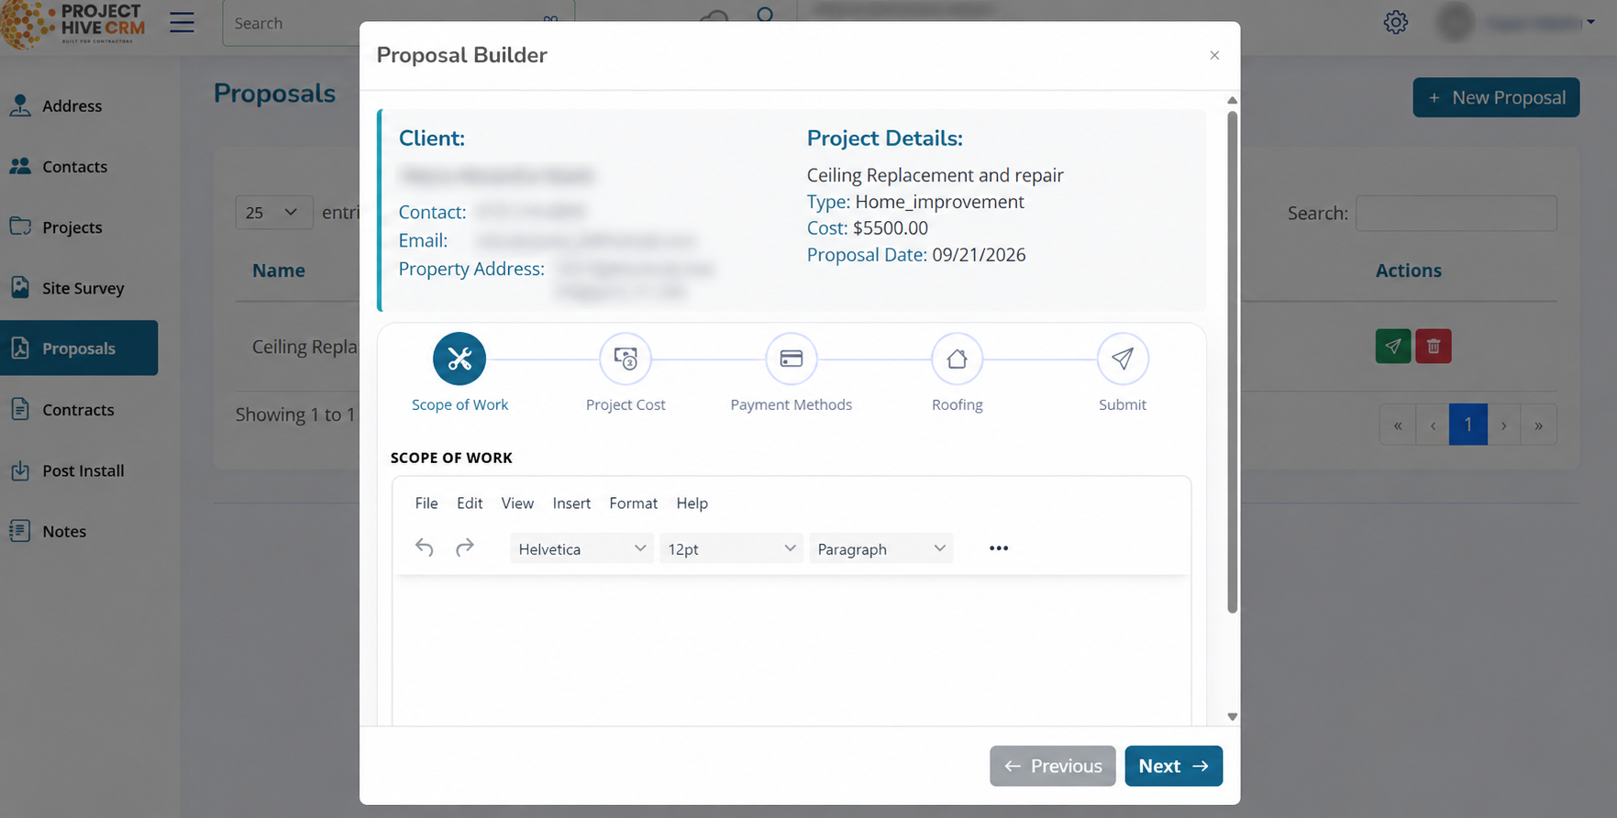Click the dialog vertical scrollbar thumb
This screenshot has height=818, width=1617.
(1232, 362)
